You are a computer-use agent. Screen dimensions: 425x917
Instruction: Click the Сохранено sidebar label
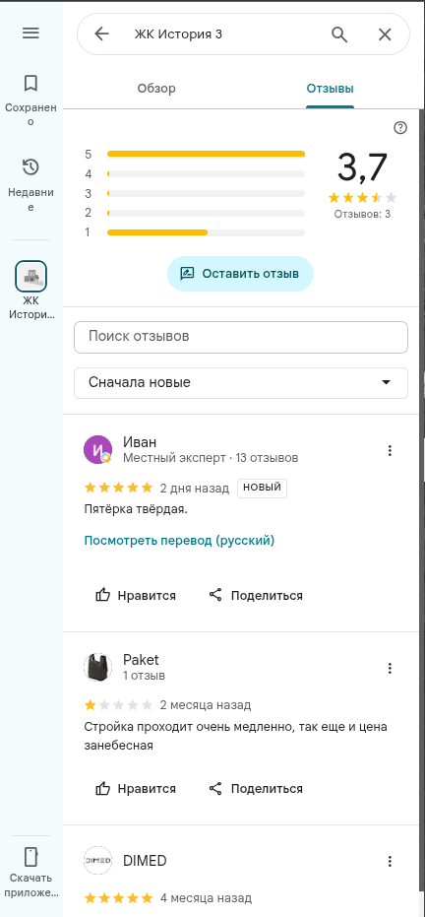pos(30,114)
